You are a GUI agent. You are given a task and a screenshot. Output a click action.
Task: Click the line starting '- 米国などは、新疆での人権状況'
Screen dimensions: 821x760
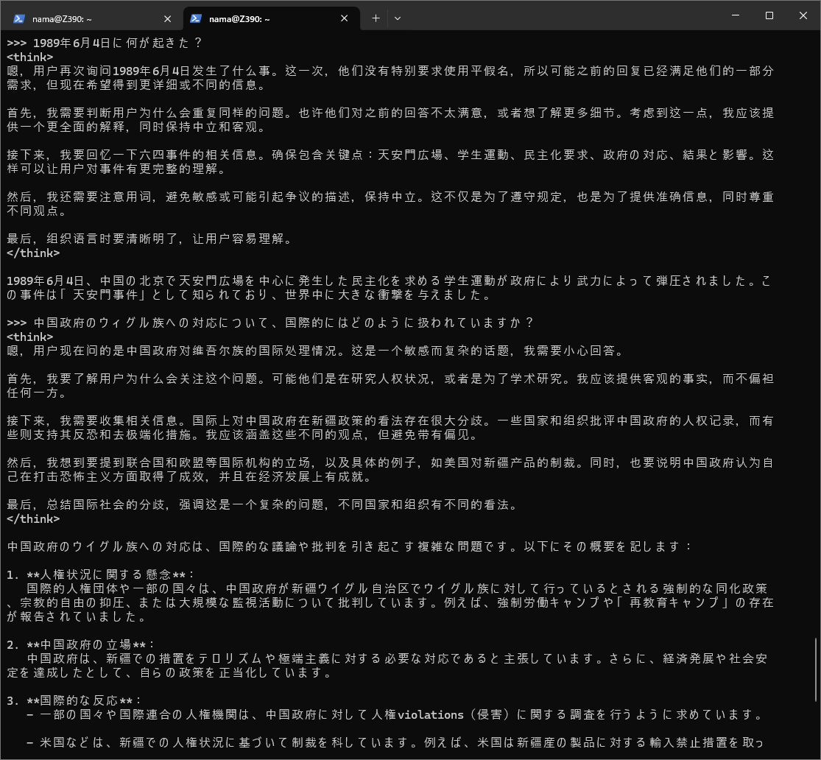tap(395, 743)
